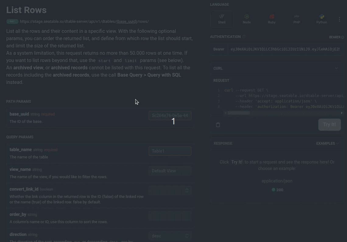Click the base_uuid parameter name

pyautogui.click(x=19, y=114)
